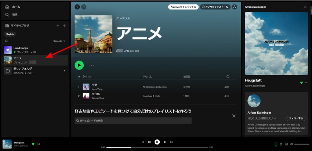Screen dimensions: 312x151
Task: Click アニメ playlist cover image
Action: 94,34
